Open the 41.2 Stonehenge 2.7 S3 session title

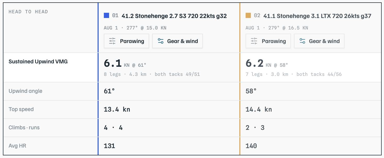pos(174,16)
